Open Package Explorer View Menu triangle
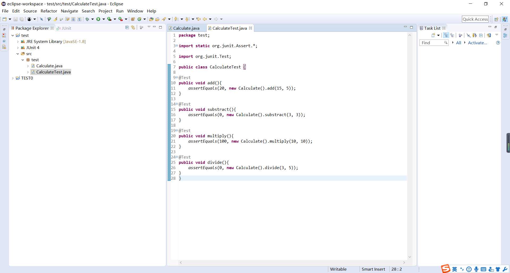This screenshot has width=510, height=273. tap(149, 27)
